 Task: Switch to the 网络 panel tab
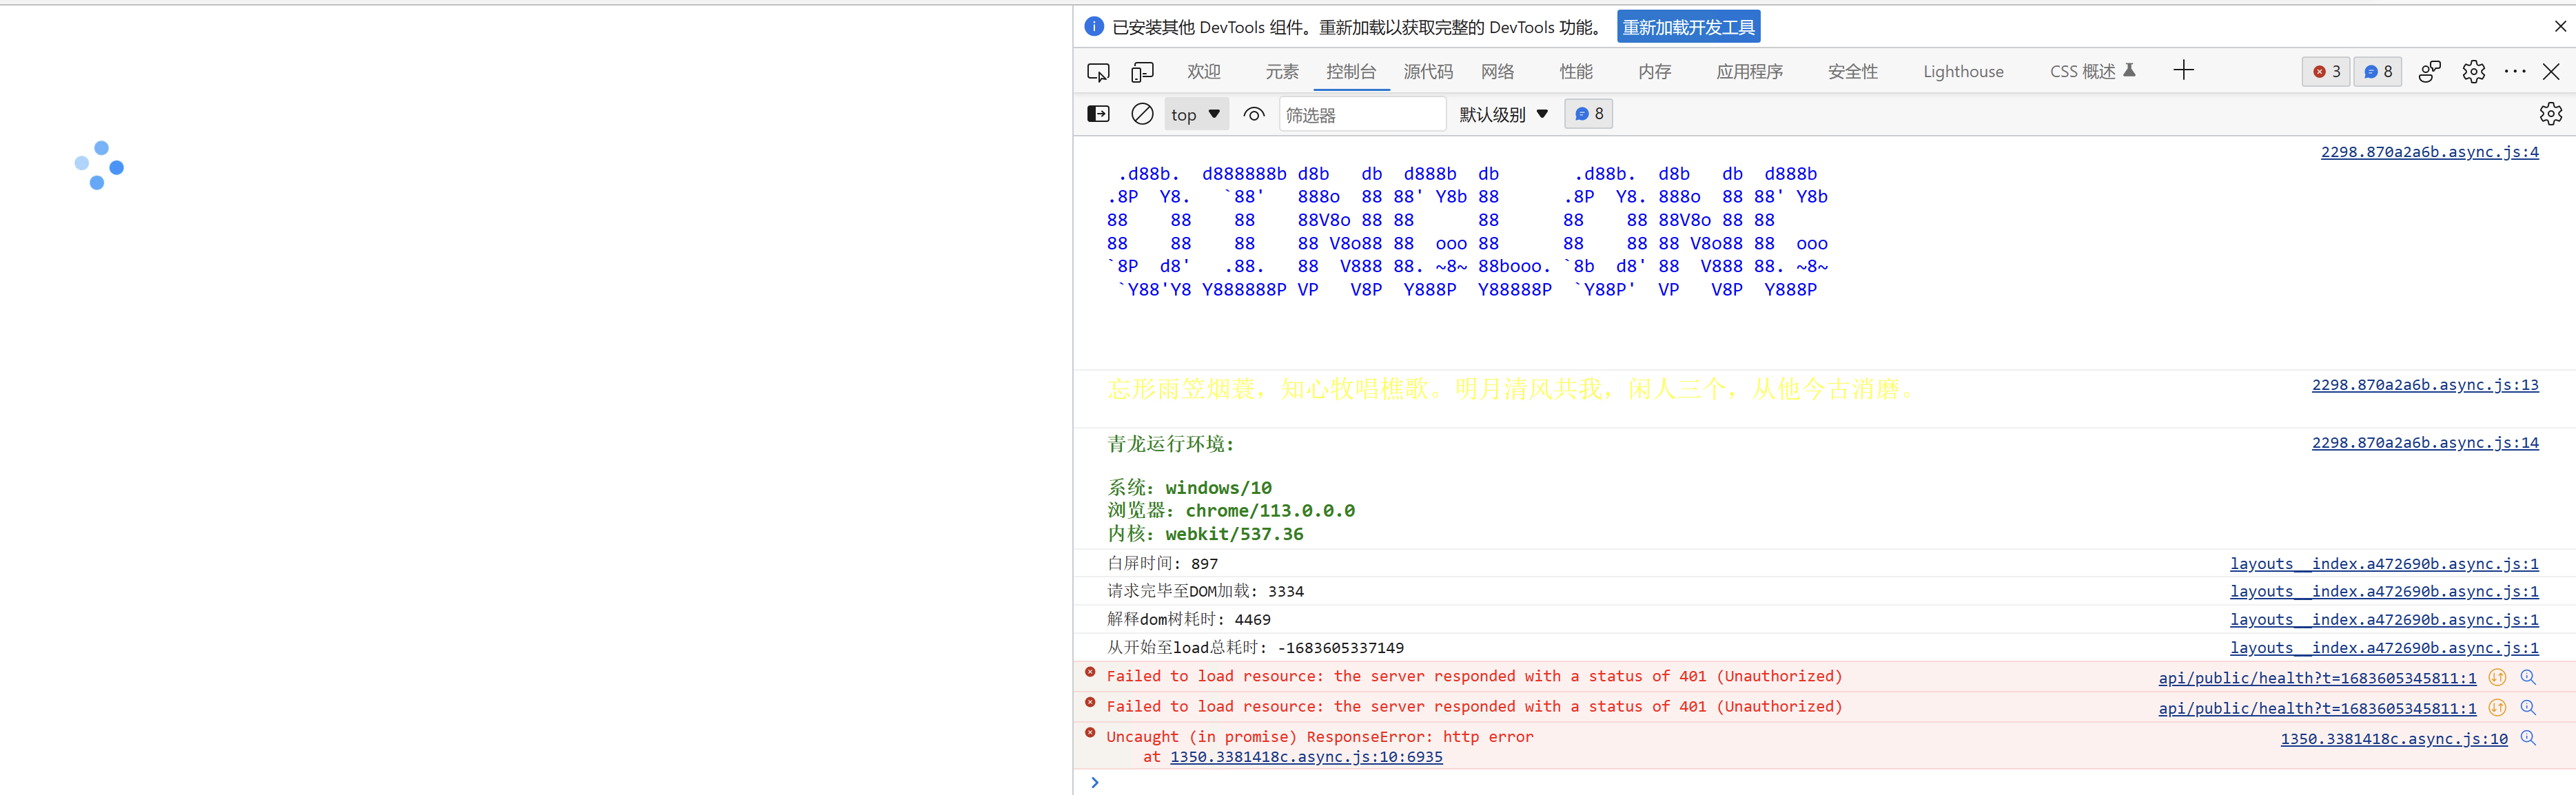coord(1497,71)
